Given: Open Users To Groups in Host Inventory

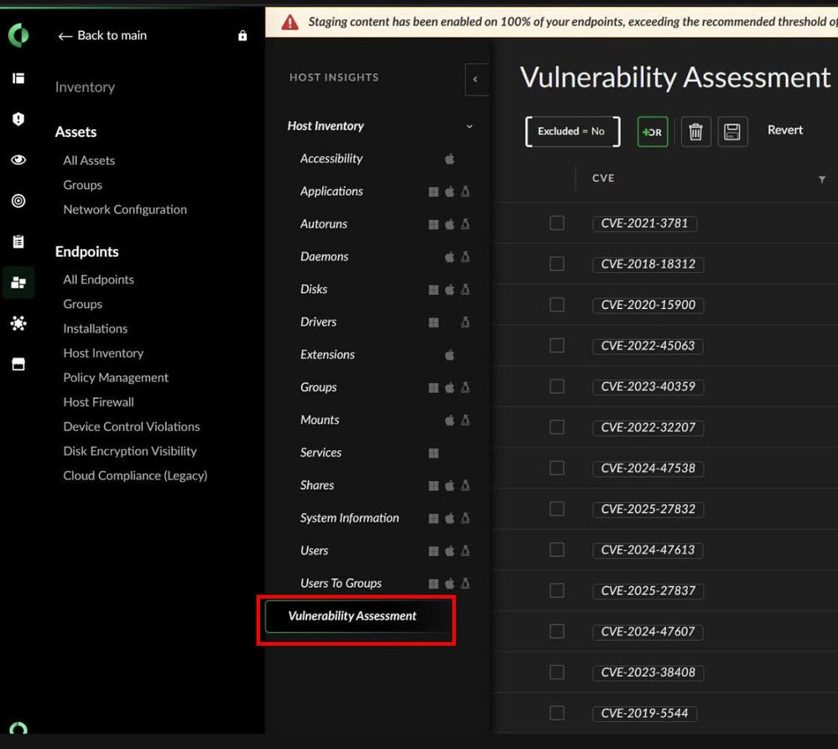Looking at the screenshot, I should click(x=341, y=583).
